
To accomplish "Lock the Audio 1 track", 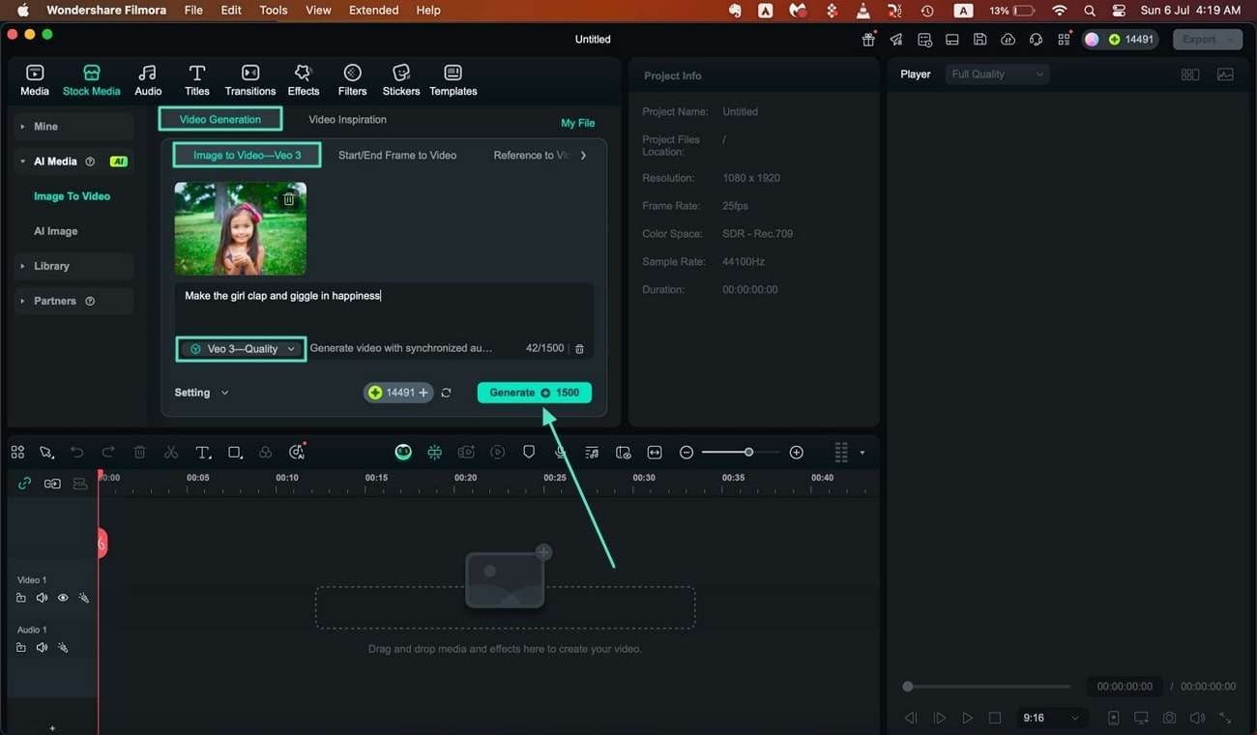I will coord(21,647).
